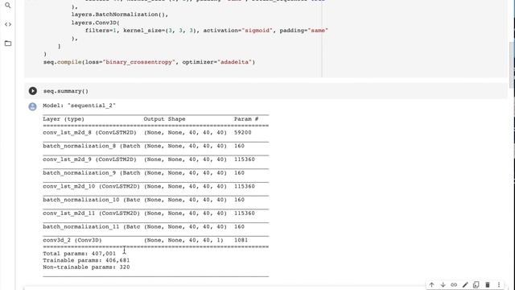The height and width of the screenshot is (290, 515).
Task: Click the "sigmoid" activation string
Action: click(257, 31)
